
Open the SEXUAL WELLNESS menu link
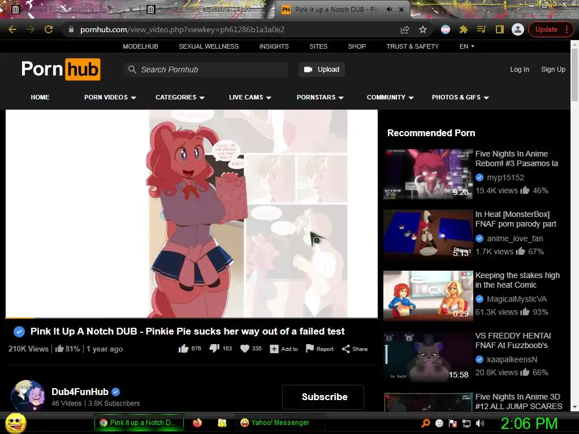(209, 46)
